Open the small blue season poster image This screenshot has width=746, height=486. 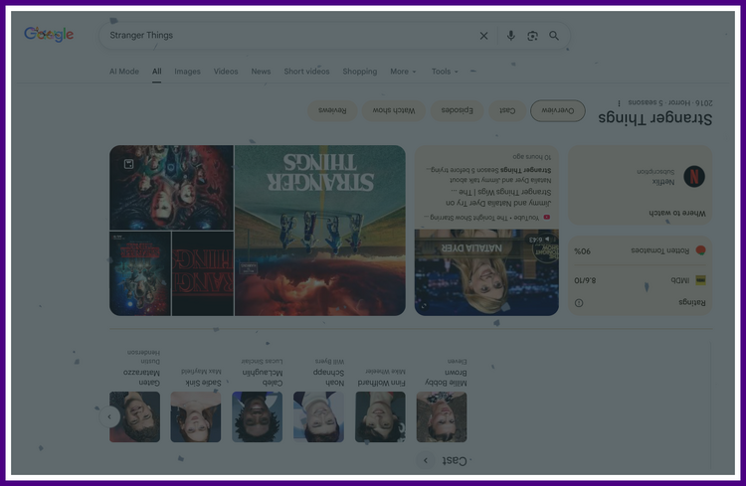tap(140, 274)
